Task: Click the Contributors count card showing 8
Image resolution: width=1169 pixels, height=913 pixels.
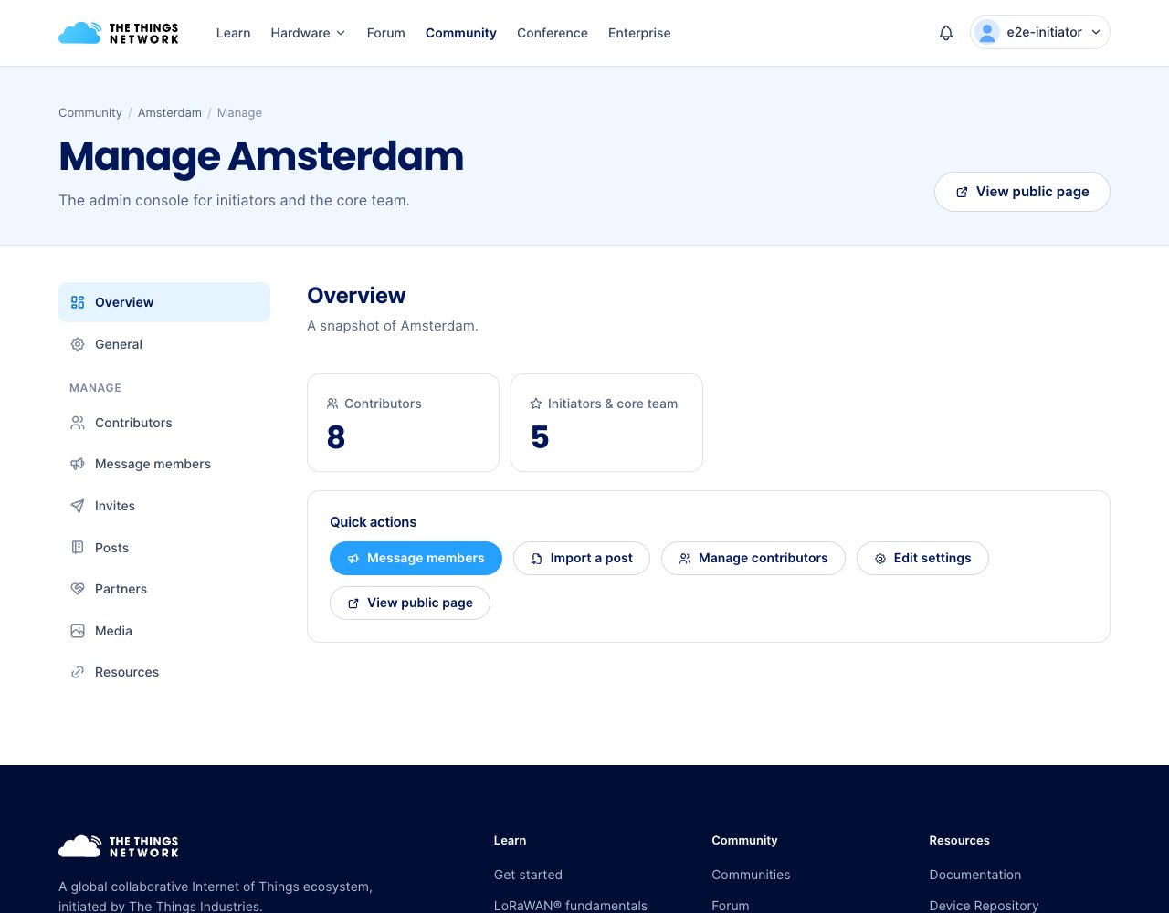Action: pos(403,423)
